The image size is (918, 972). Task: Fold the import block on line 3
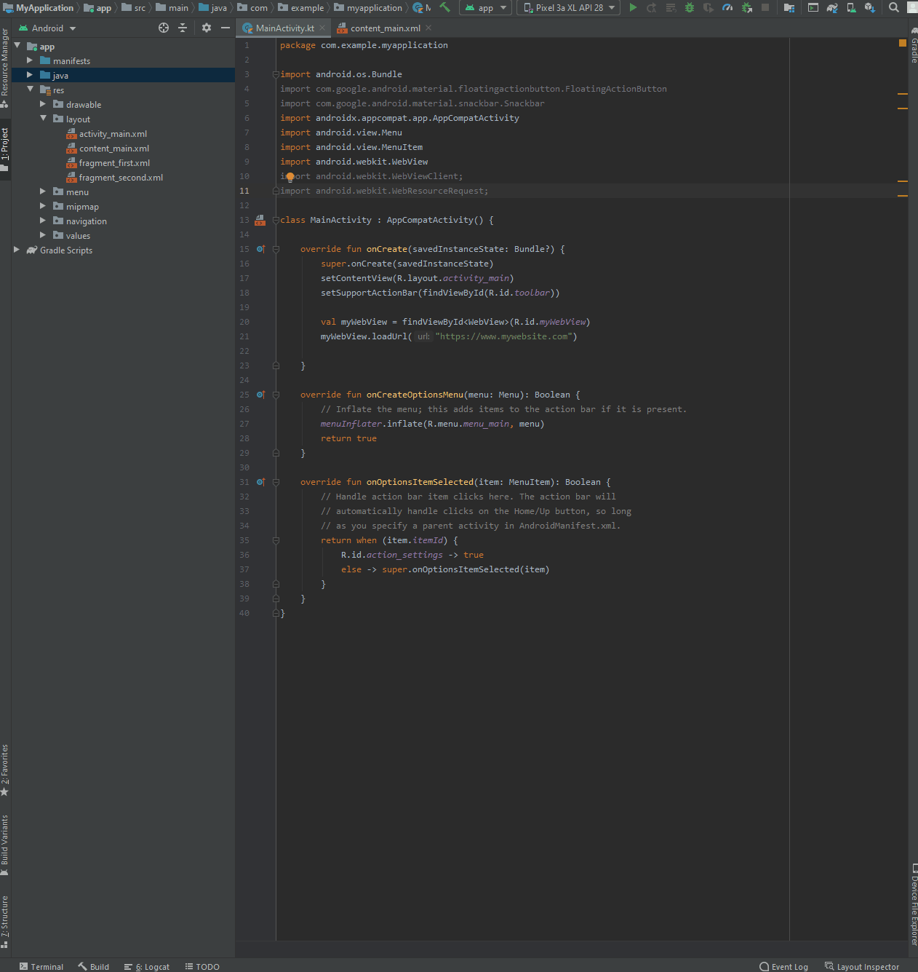click(276, 74)
